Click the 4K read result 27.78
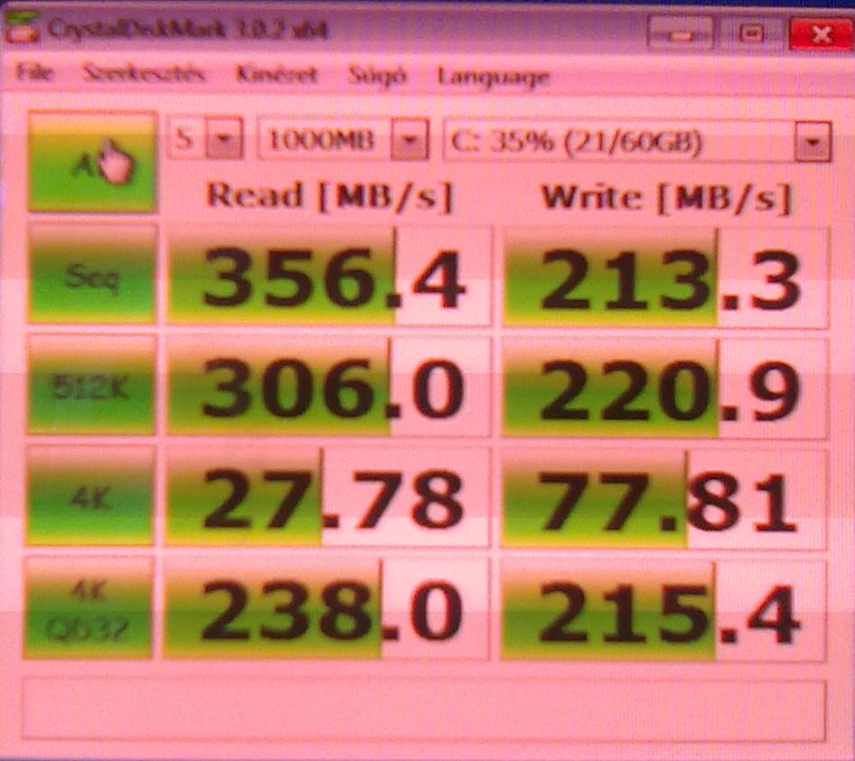855x761 pixels. click(326, 498)
